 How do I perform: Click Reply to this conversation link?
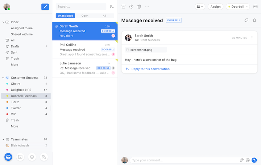(x=150, y=69)
